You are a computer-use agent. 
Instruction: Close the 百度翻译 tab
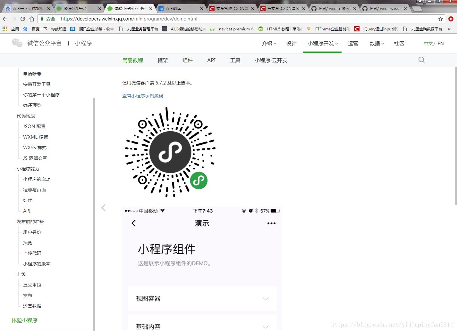202,9
